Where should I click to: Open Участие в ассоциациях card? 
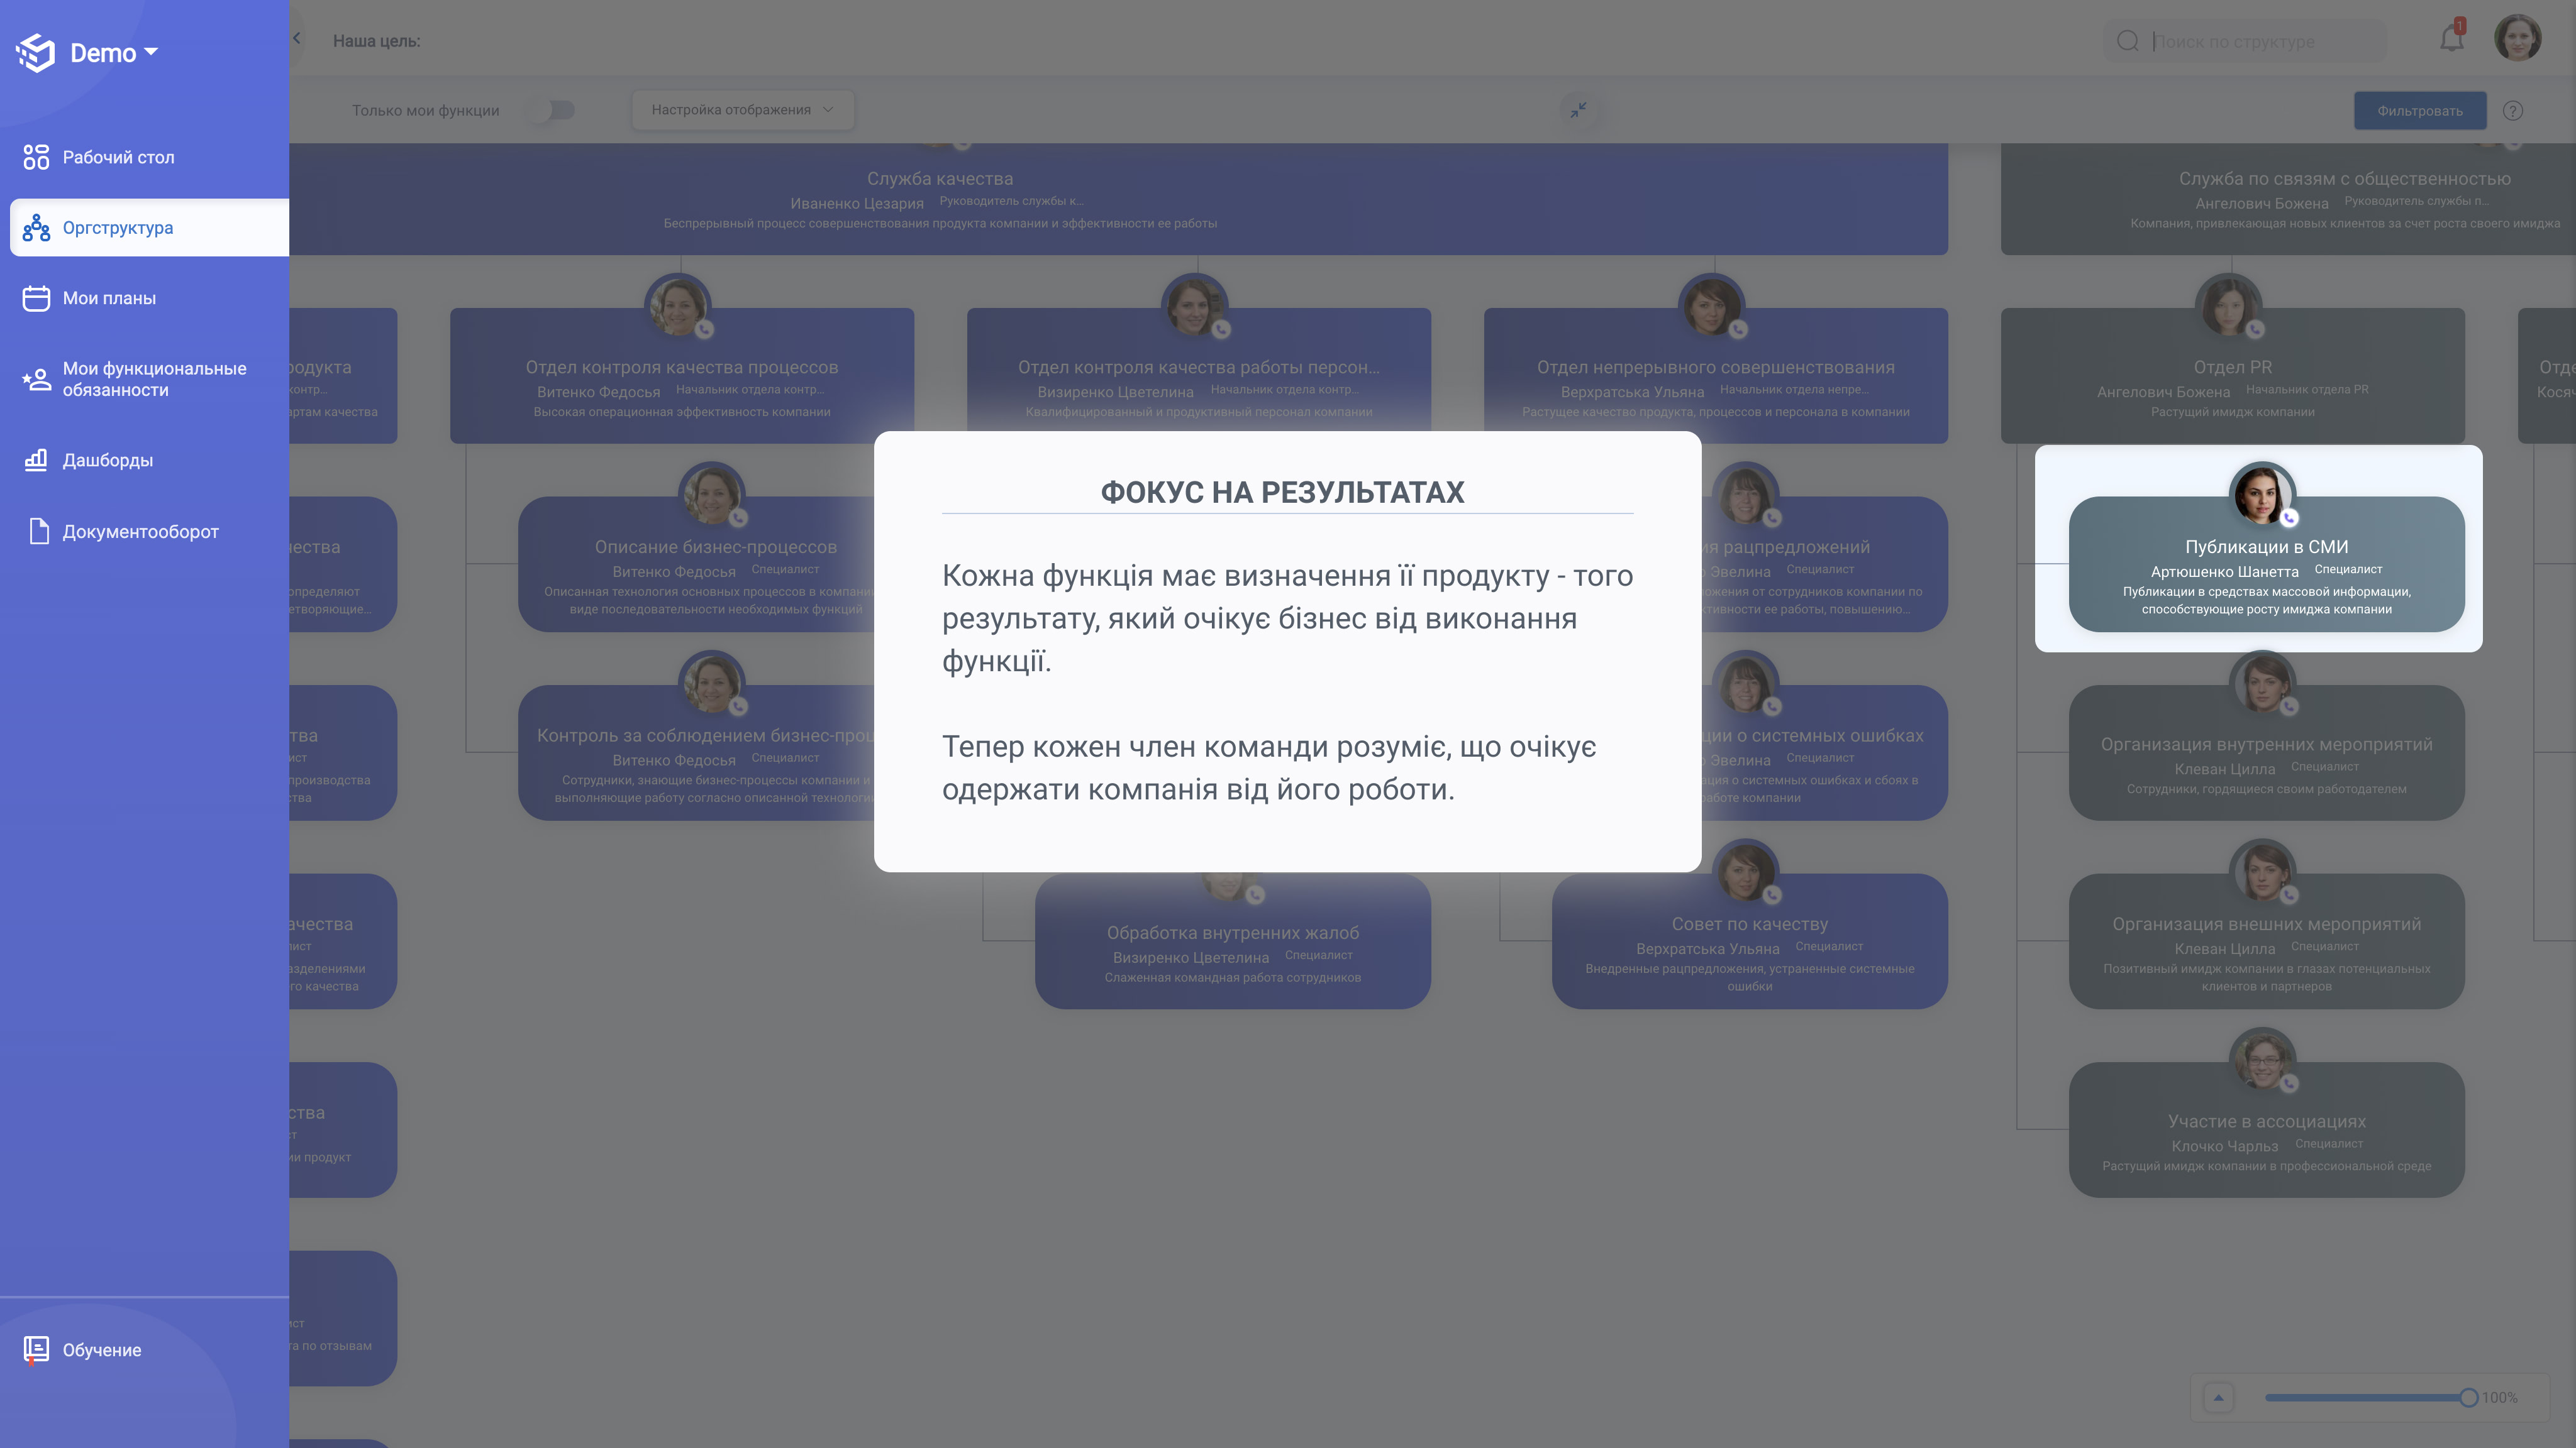2266,1130
